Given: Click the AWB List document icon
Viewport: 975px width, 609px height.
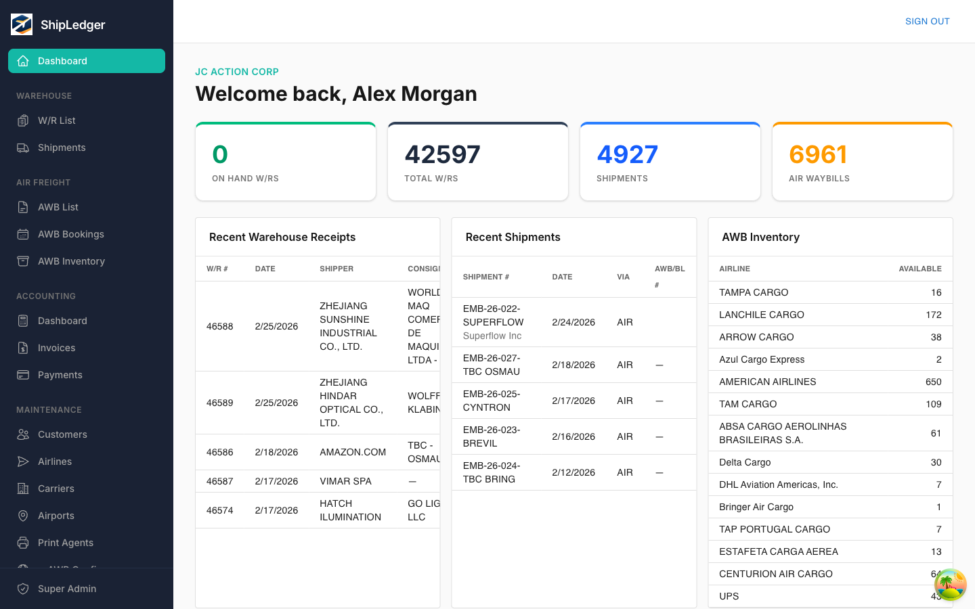Looking at the screenshot, I should [x=23, y=207].
